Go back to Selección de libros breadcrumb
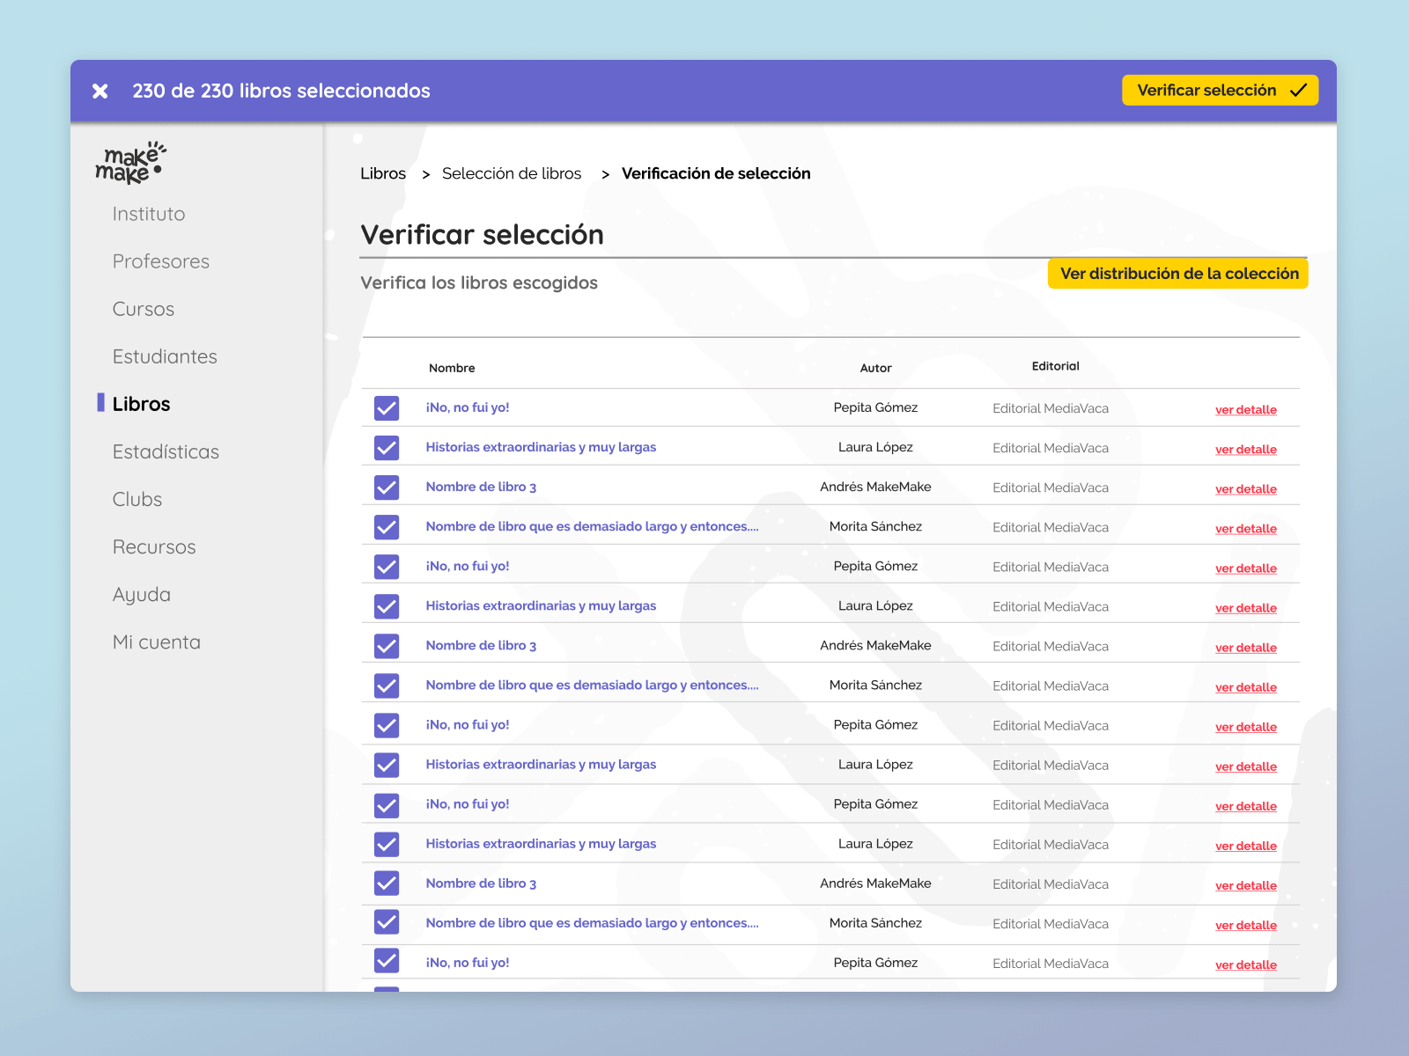This screenshot has height=1056, width=1409. click(512, 173)
